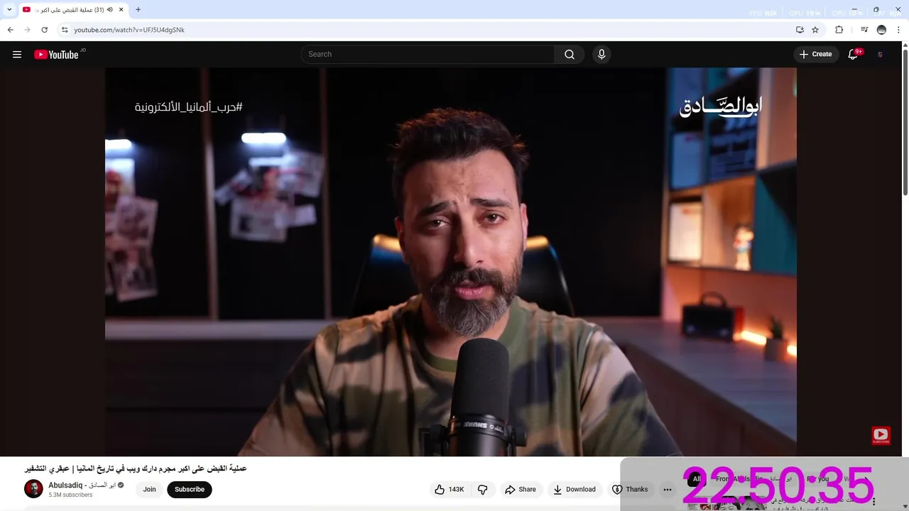Install app icon in the address bar

(800, 30)
